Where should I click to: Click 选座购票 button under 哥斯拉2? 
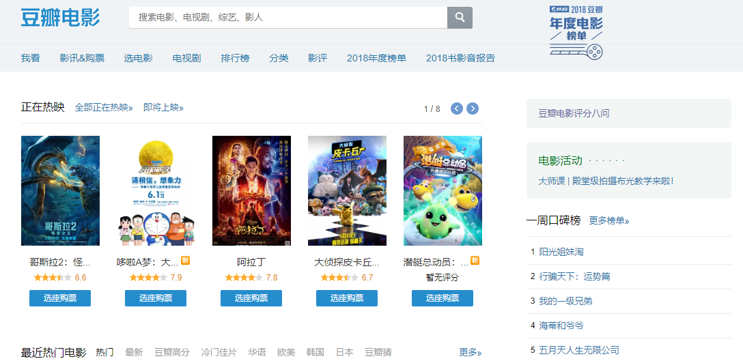60,298
